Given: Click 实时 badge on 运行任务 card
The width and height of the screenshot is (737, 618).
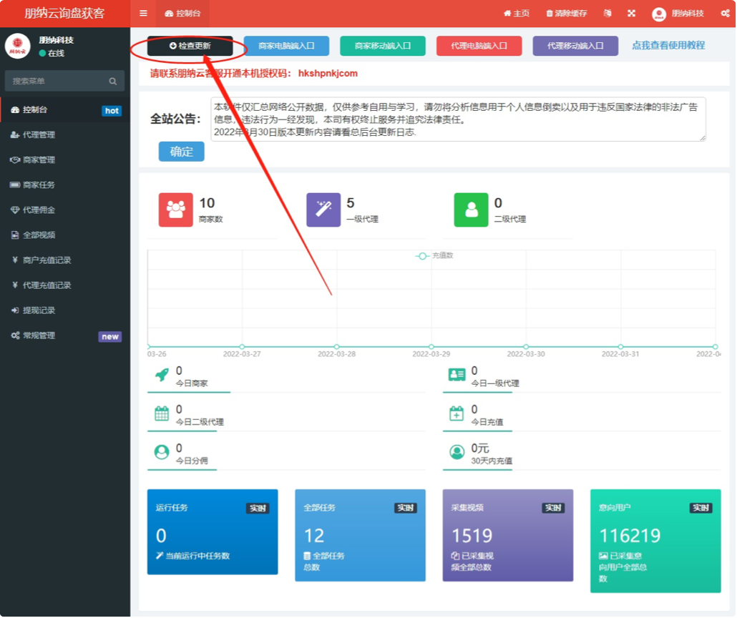Looking at the screenshot, I should click(x=258, y=508).
